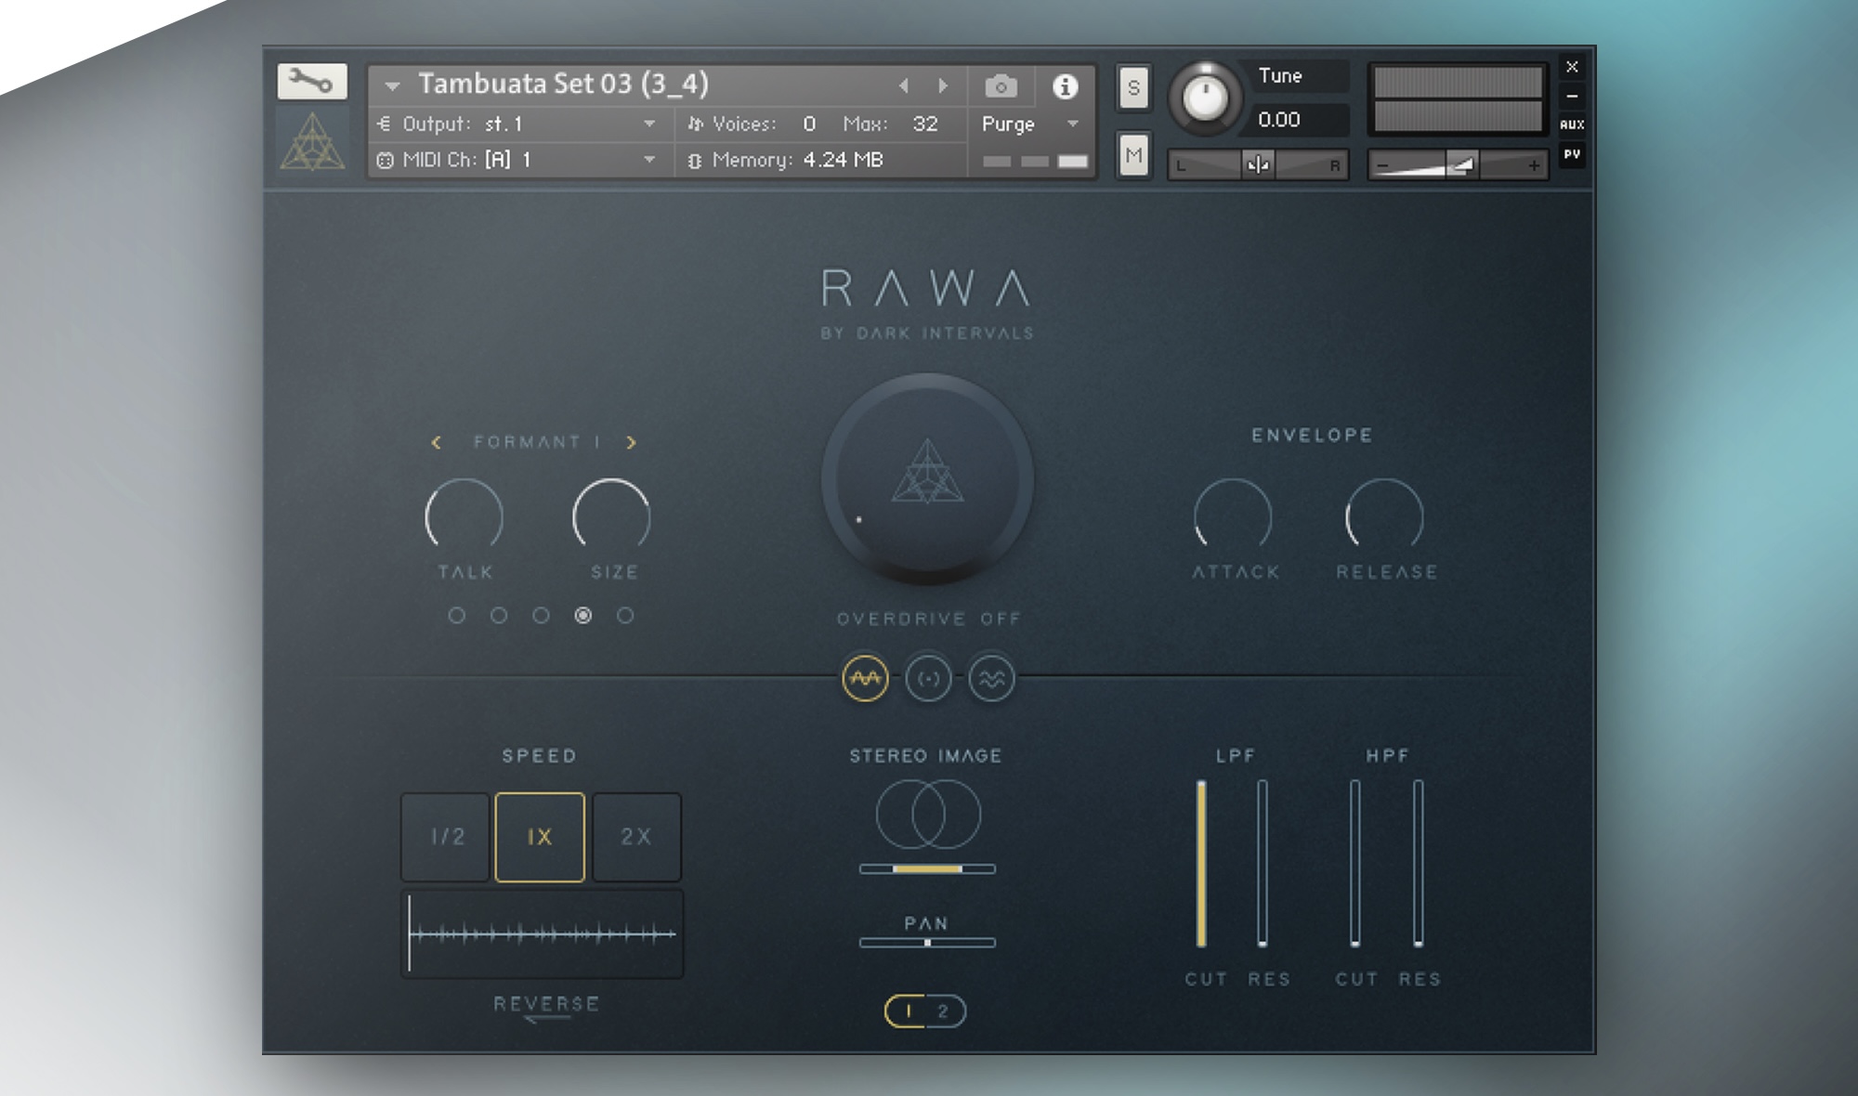The width and height of the screenshot is (1858, 1096).
Task: Toggle the AUX sends button
Action: click(x=1572, y=124)
